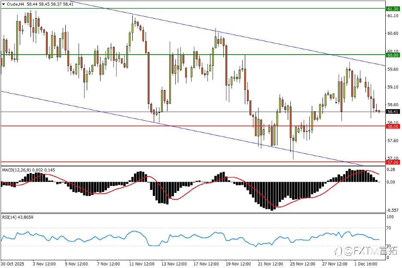Select the green 61.30 price tag
The image size is (402, 268).
tap(393, 9)
